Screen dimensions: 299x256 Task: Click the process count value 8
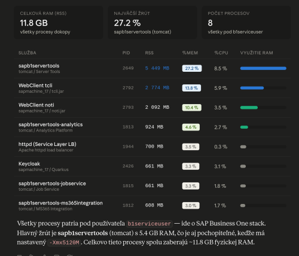tap(210, 23)
